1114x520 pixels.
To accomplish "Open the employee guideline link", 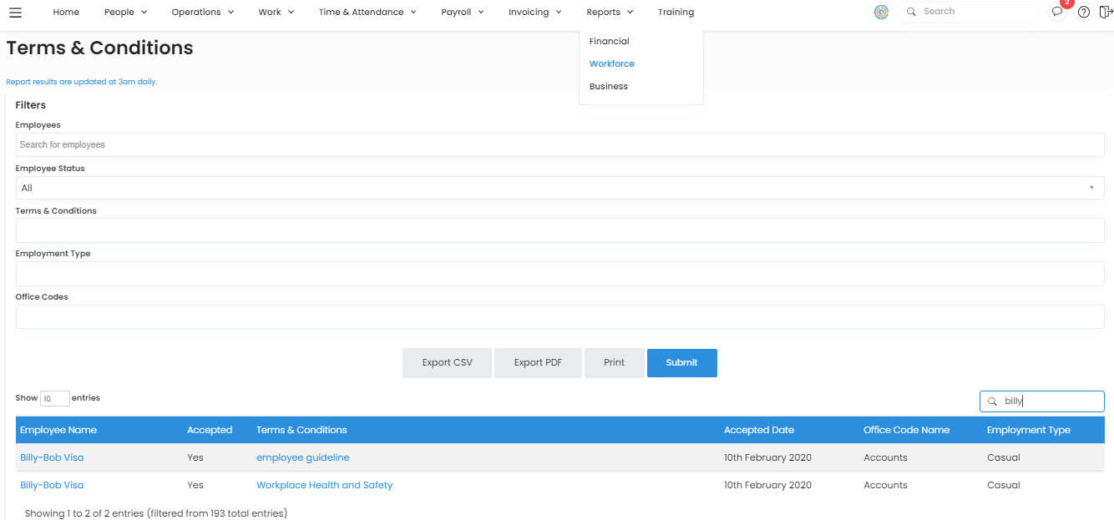I will click(x=302, y=457).
